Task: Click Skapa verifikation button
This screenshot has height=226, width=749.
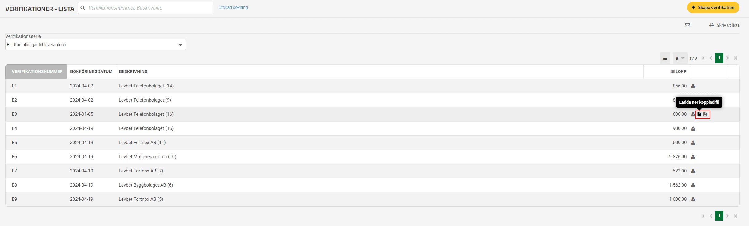Action: [x=713, y=8]
